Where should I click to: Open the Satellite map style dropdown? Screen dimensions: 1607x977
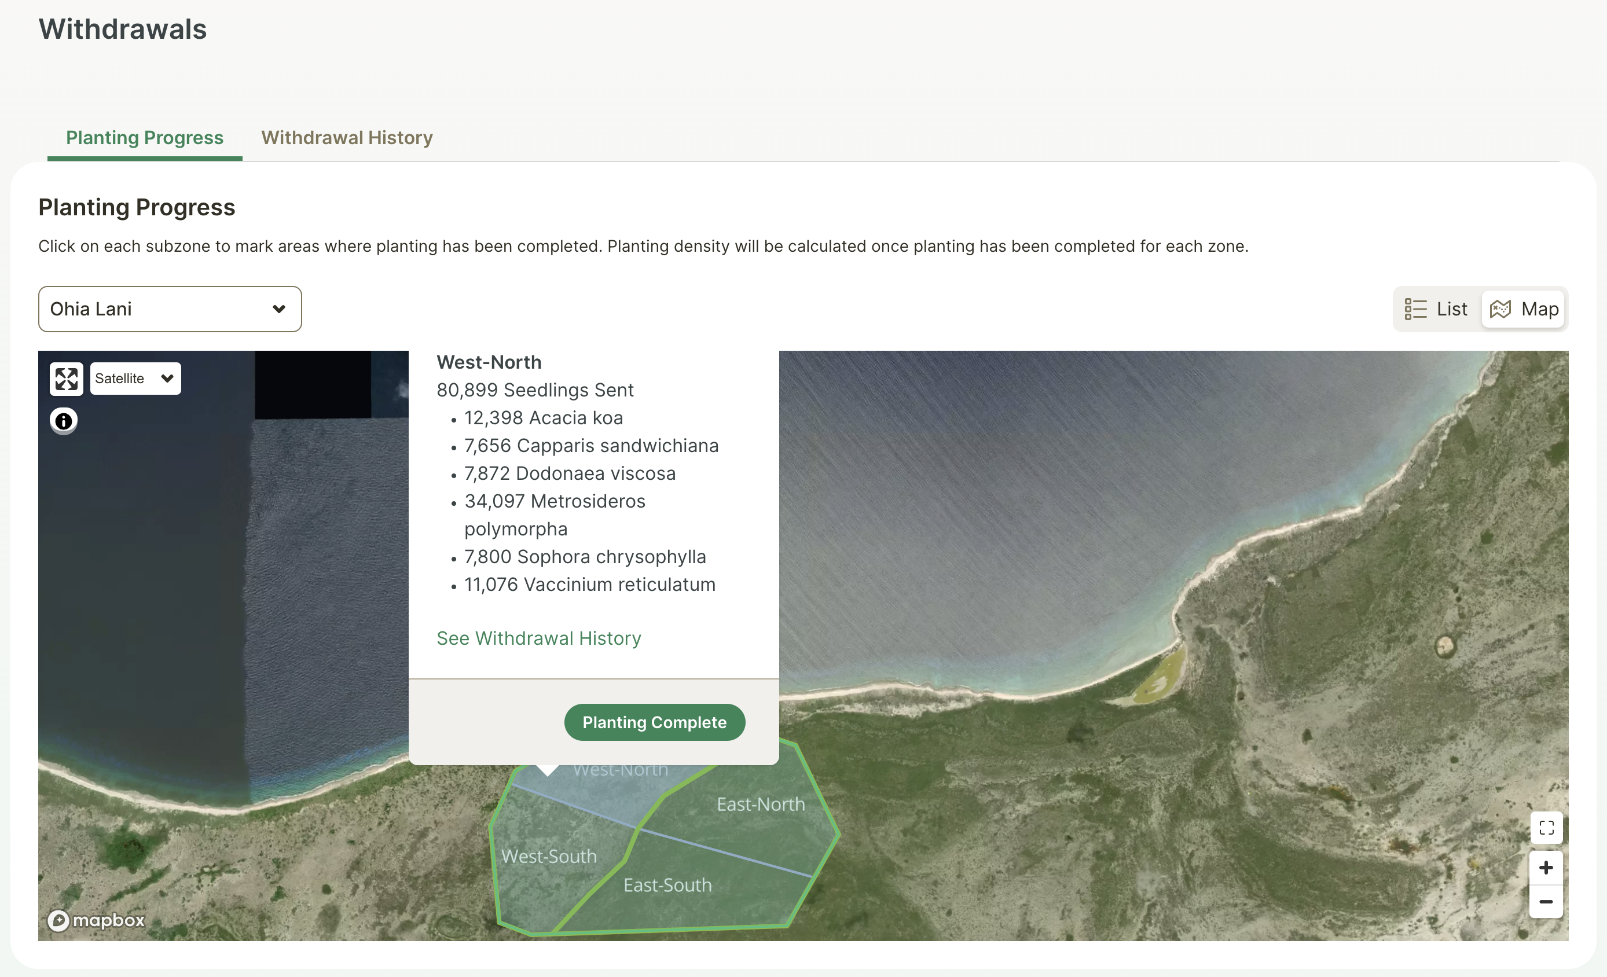134,379
